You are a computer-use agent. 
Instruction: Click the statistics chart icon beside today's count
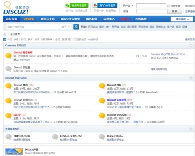point(5,39)
